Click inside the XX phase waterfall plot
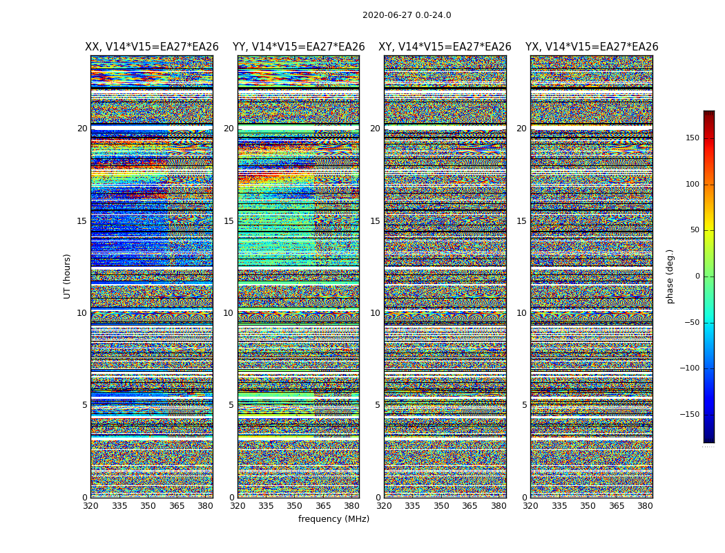 pos(152,276)
